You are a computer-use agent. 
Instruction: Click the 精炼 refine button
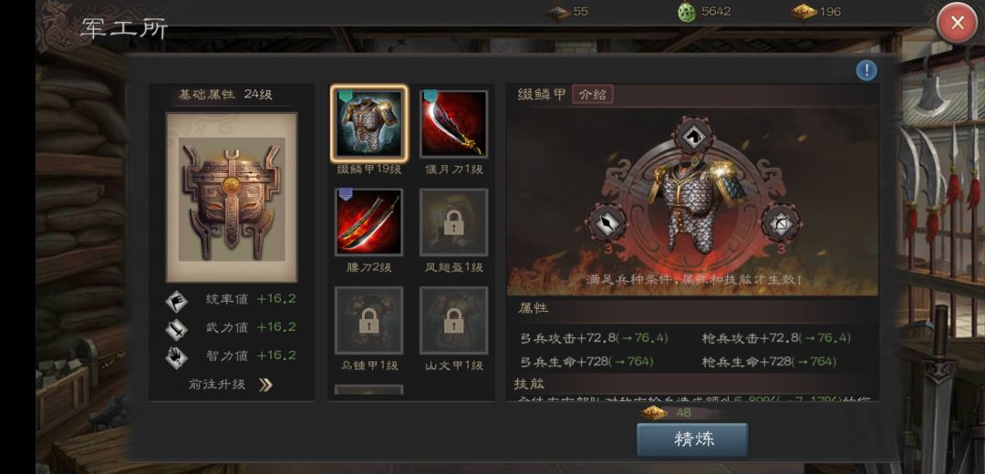point(692,439)
